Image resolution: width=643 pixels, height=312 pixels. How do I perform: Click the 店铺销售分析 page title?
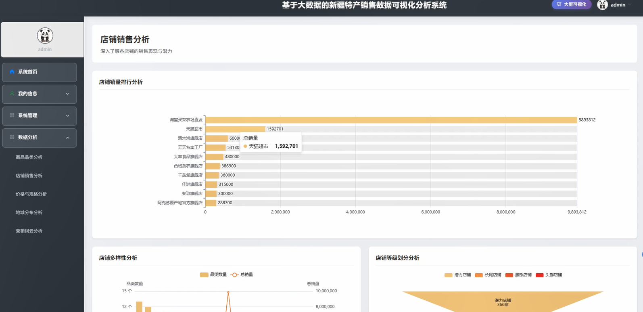pyautogui.click(x=125, y=40)
